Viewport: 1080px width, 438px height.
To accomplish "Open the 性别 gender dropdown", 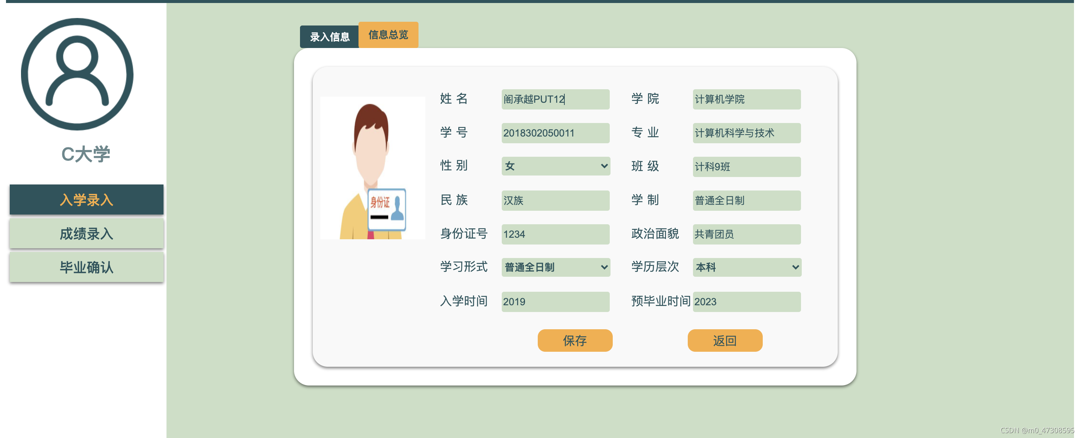I will coord(555,166).
